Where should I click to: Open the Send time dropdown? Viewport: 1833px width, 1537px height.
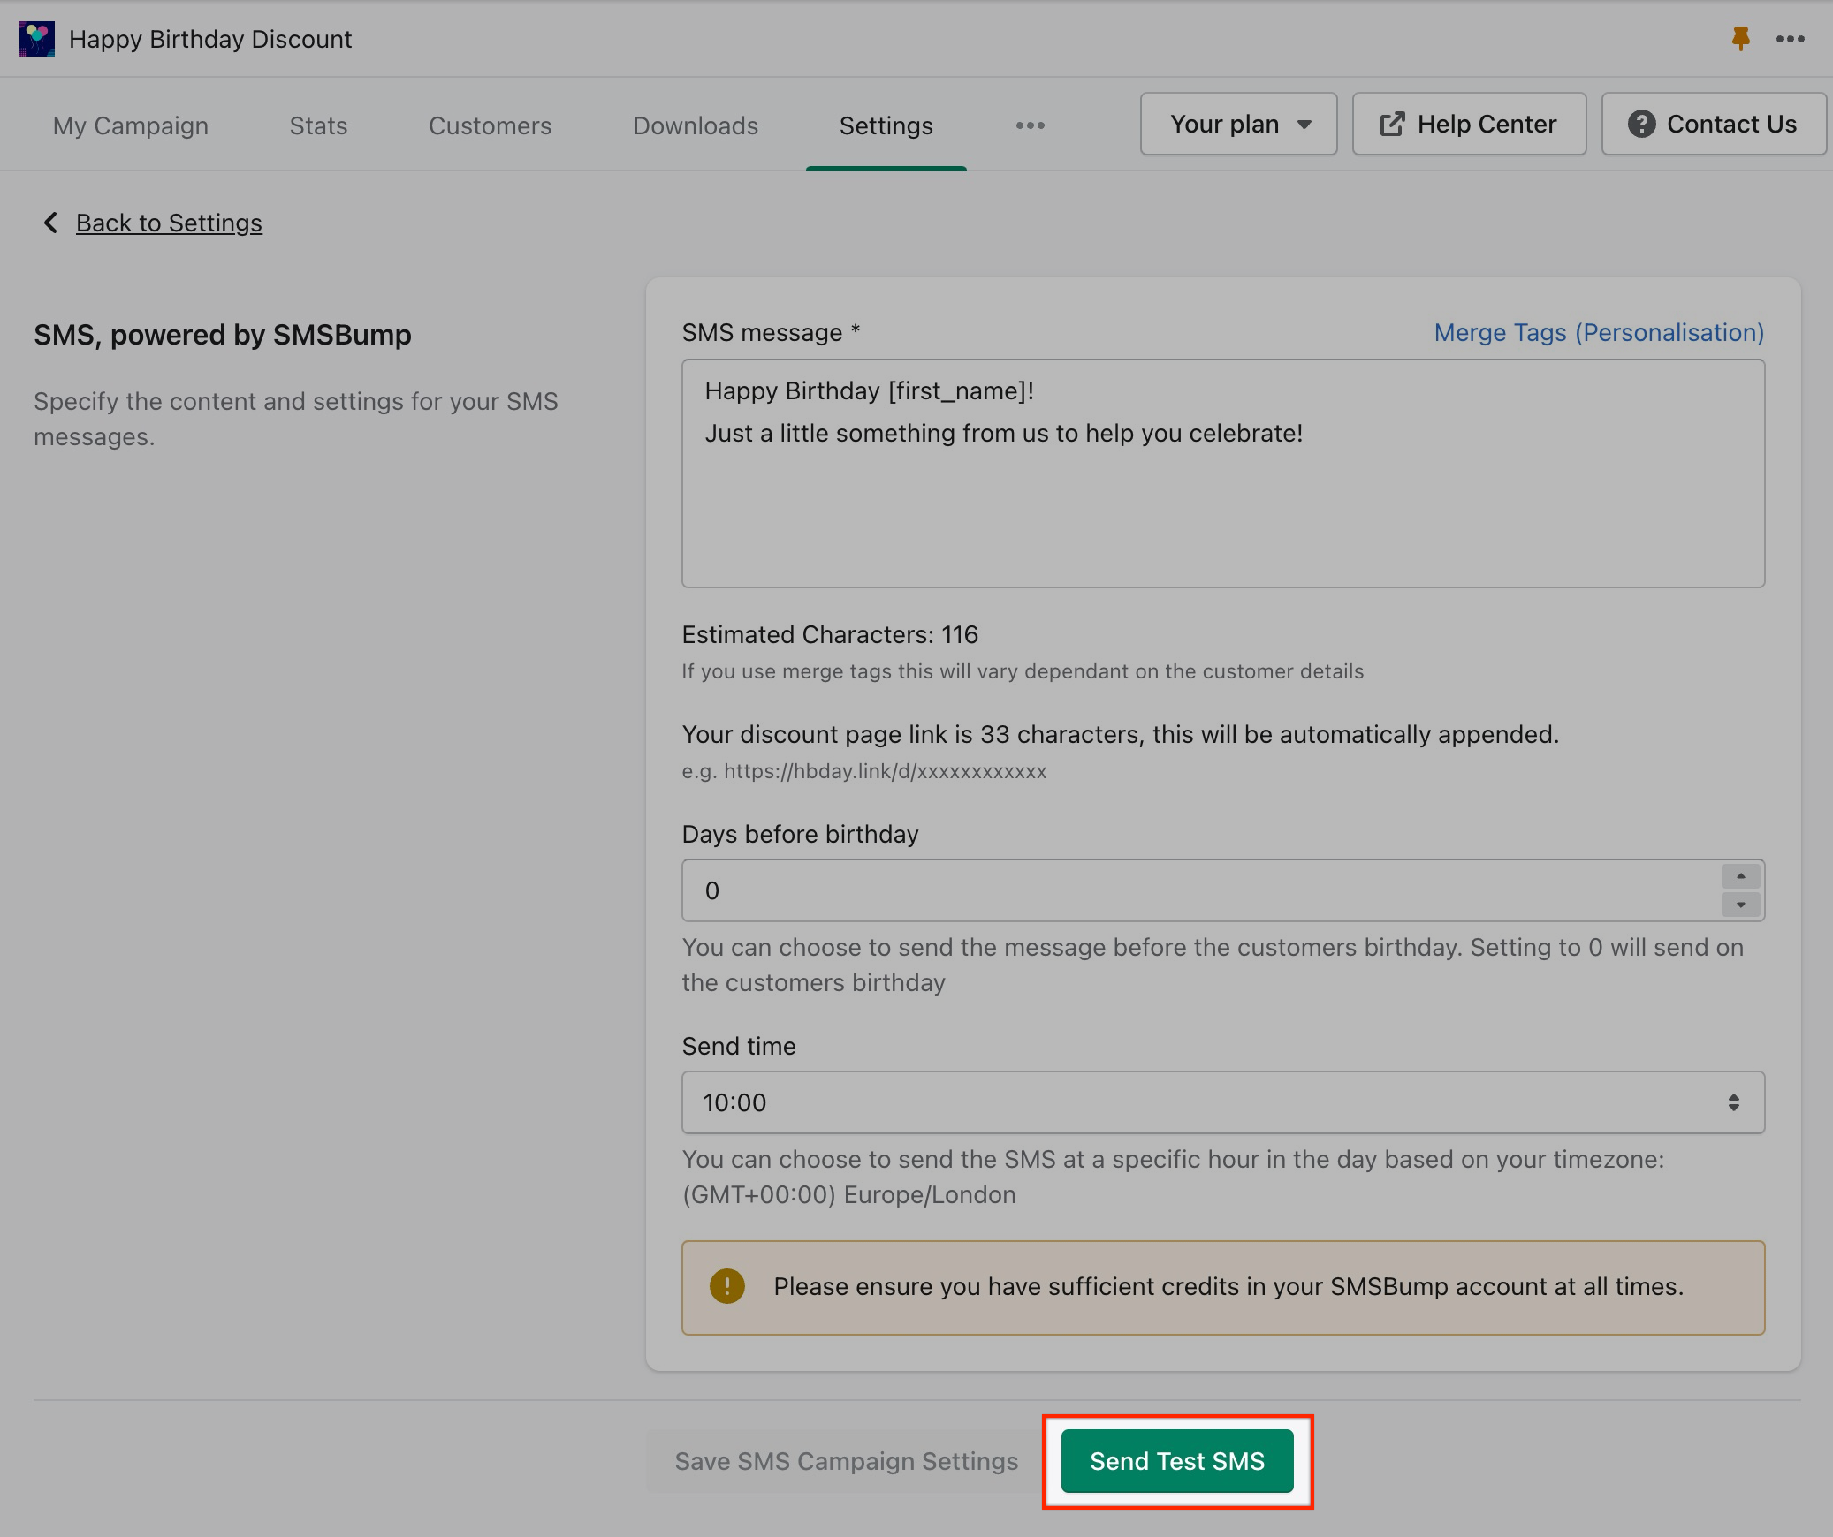point(1222,1102)
